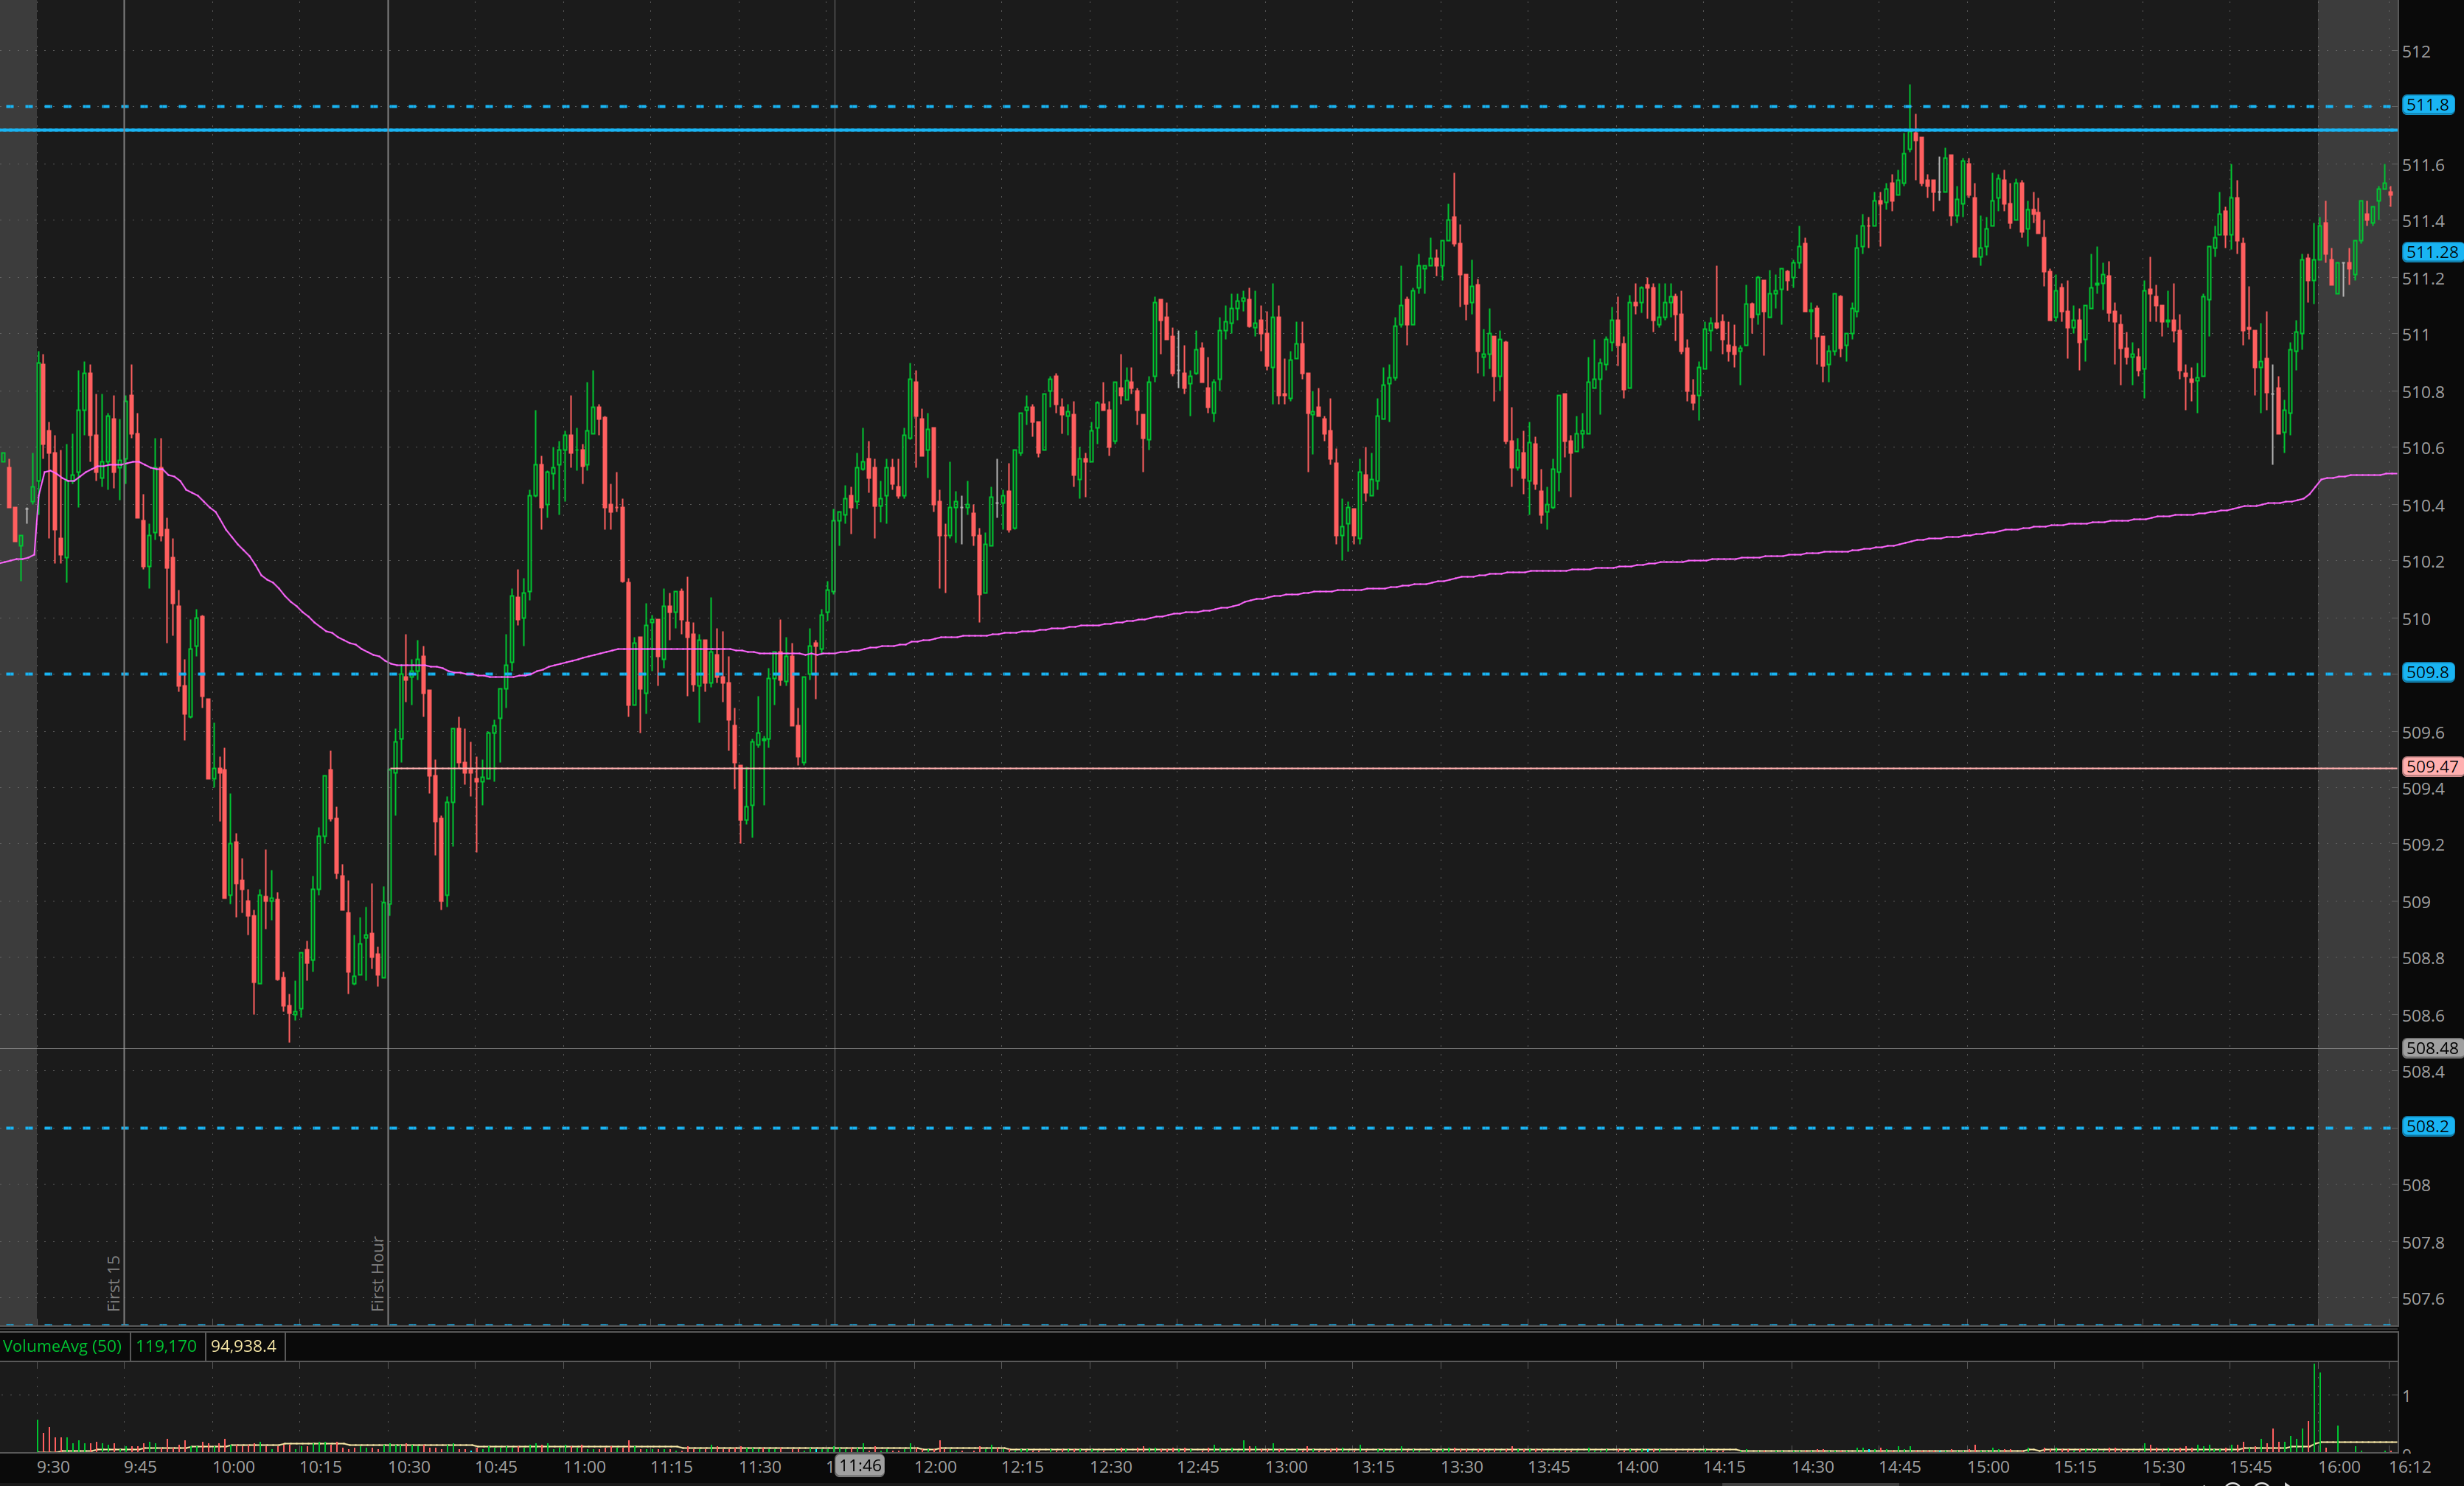Click the 11:46 time cursor label

tap(860, 1466)
